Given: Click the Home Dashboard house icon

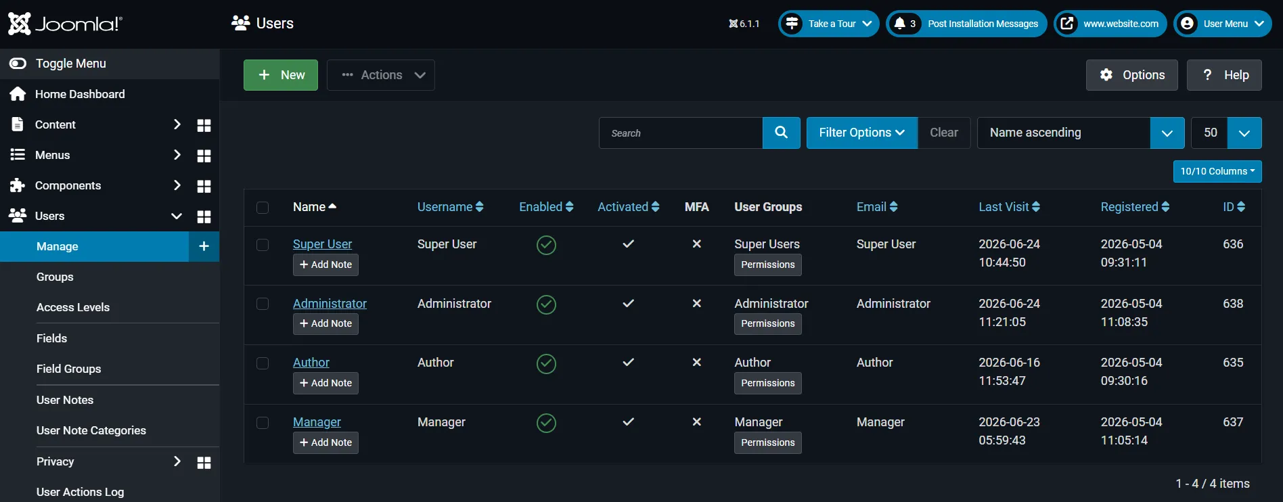Looking at the screenshot, I should pyautogui.click(x=18, y=94).
